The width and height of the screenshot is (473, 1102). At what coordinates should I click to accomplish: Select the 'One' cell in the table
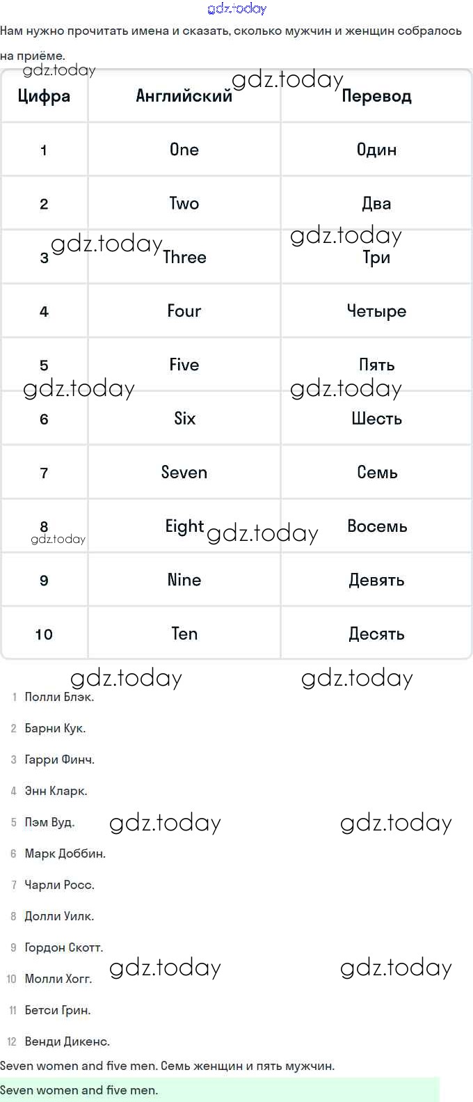coord(184,150)
